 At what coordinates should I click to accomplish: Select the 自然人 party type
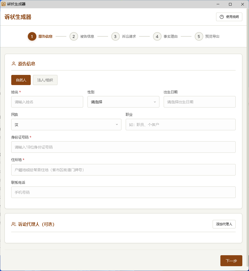pyautogui.click(x=21, y=80)
